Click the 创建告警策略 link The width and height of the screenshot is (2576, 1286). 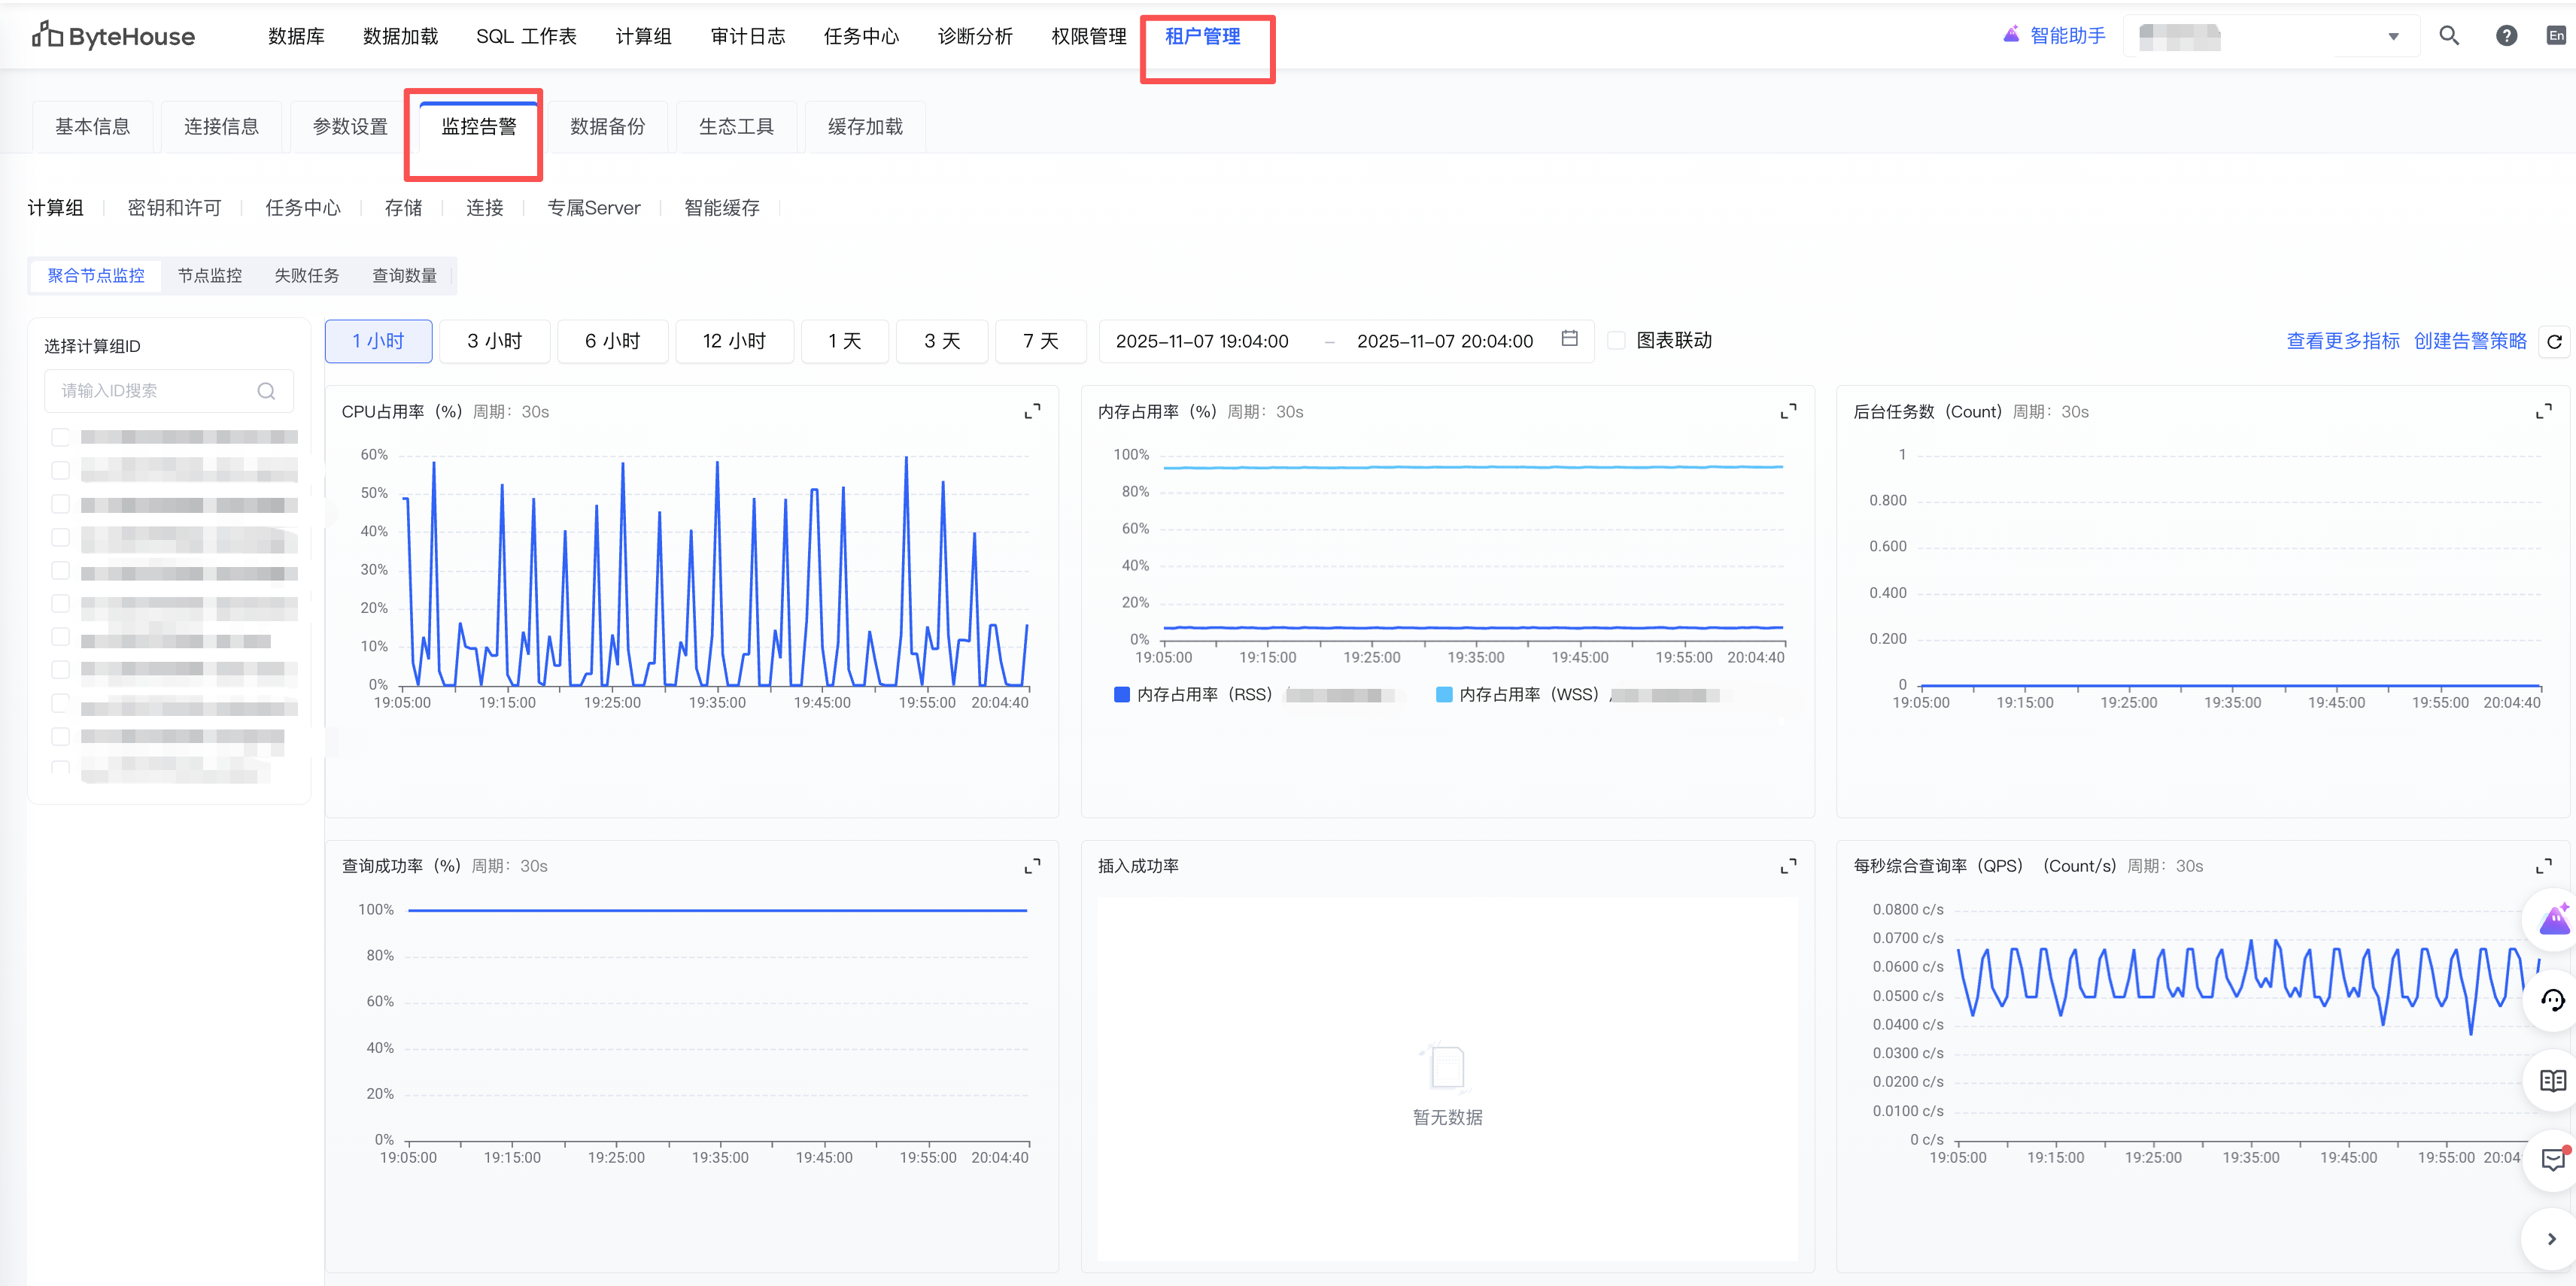(x=2469, y=341)
